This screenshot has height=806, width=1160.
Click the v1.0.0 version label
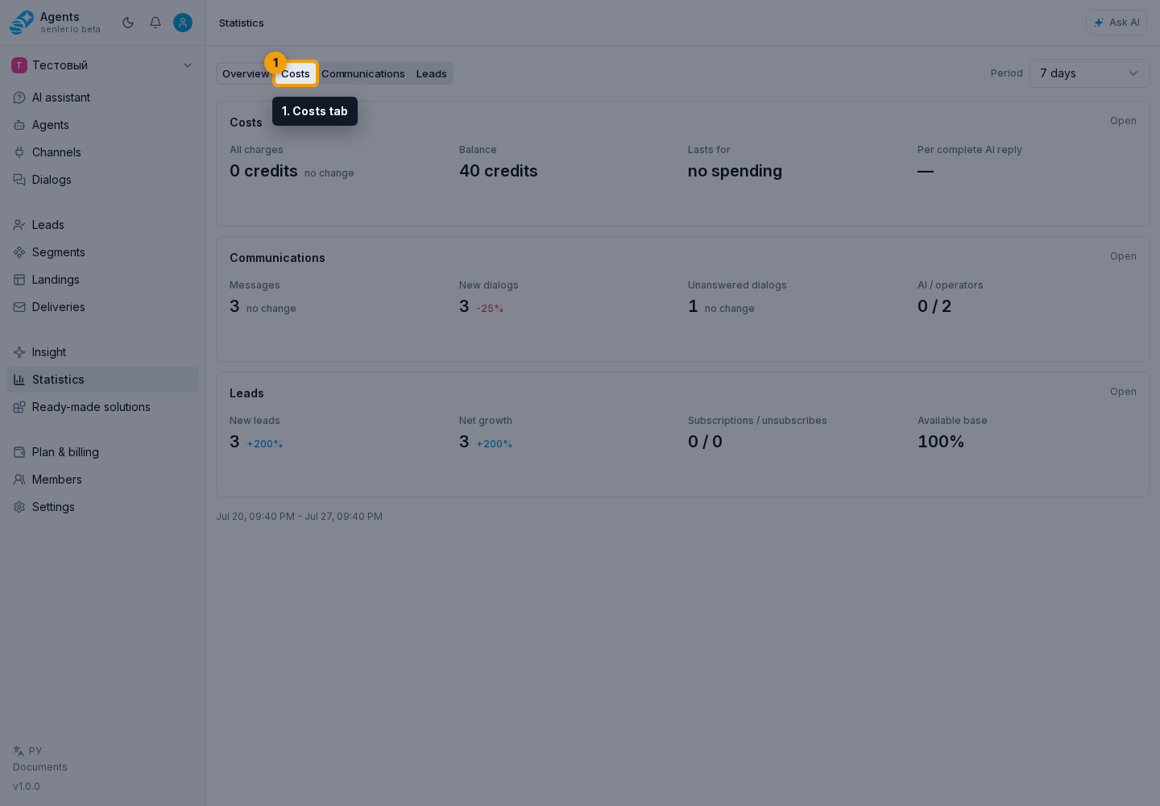click(x=27, y=787)
